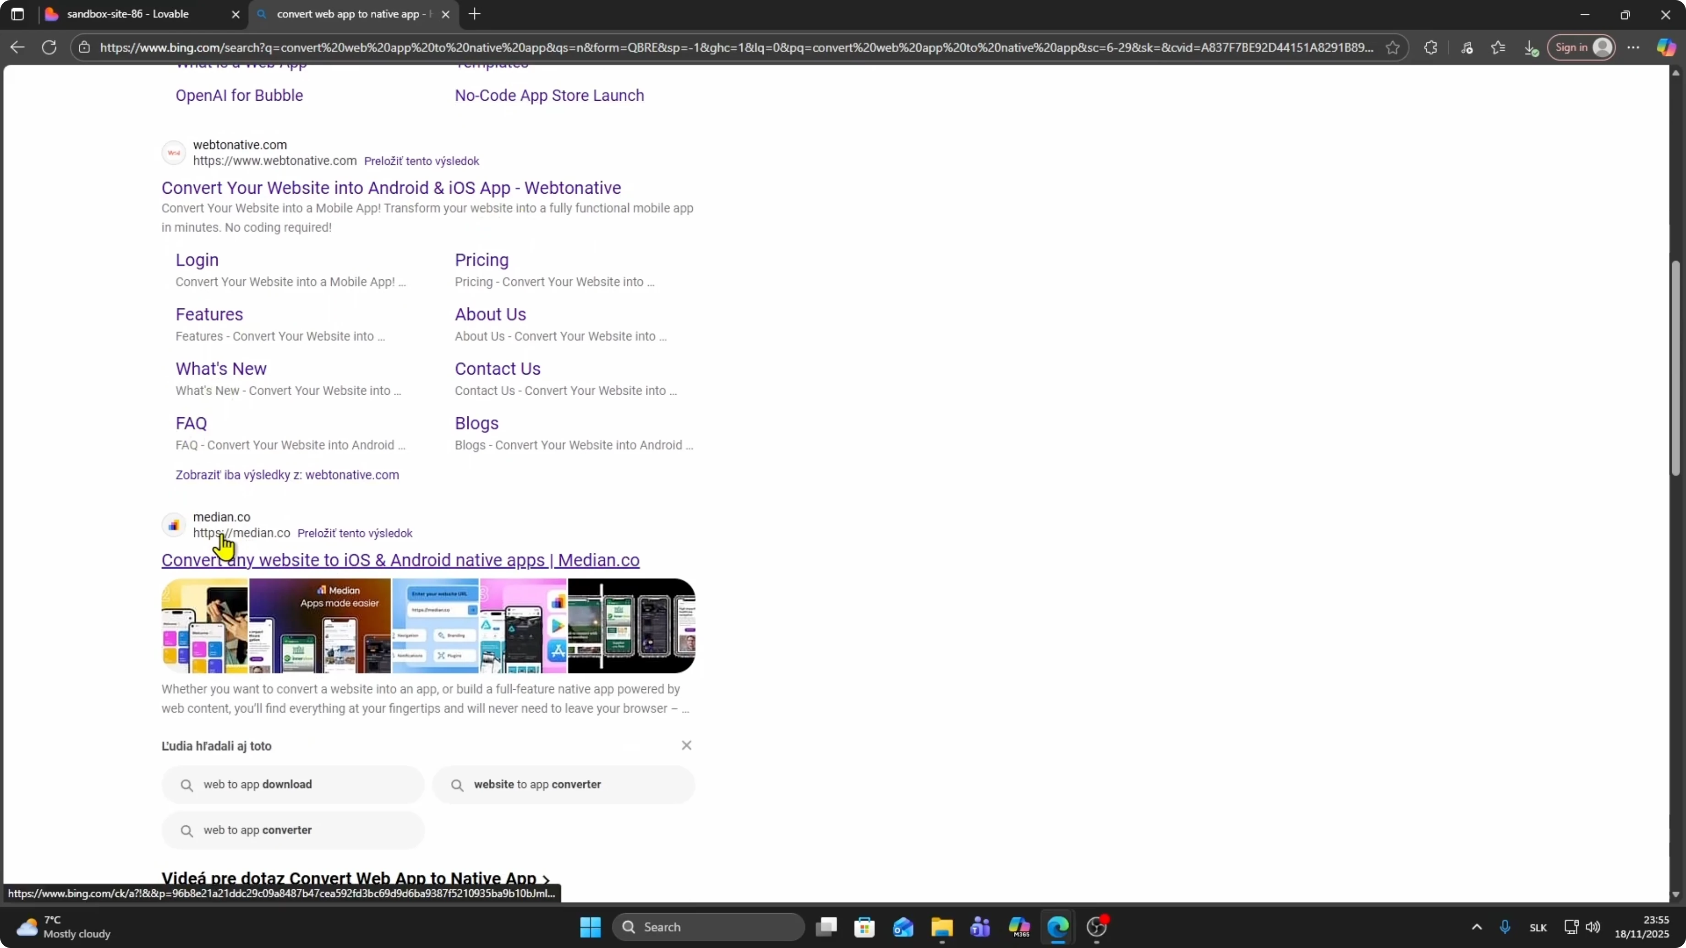
Task: Open Microsoft Store from taskbar
Action: pyautogui.click(x=865, y=927)
